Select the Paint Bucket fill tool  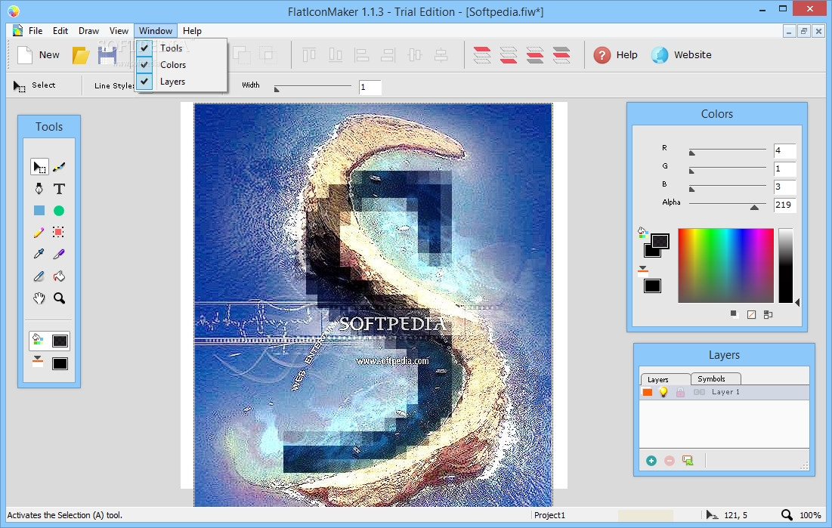(x=59, y=276)
